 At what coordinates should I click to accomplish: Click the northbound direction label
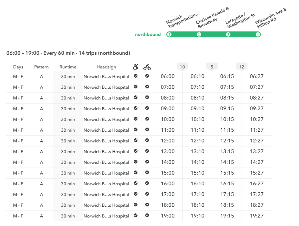pos(148,34)
